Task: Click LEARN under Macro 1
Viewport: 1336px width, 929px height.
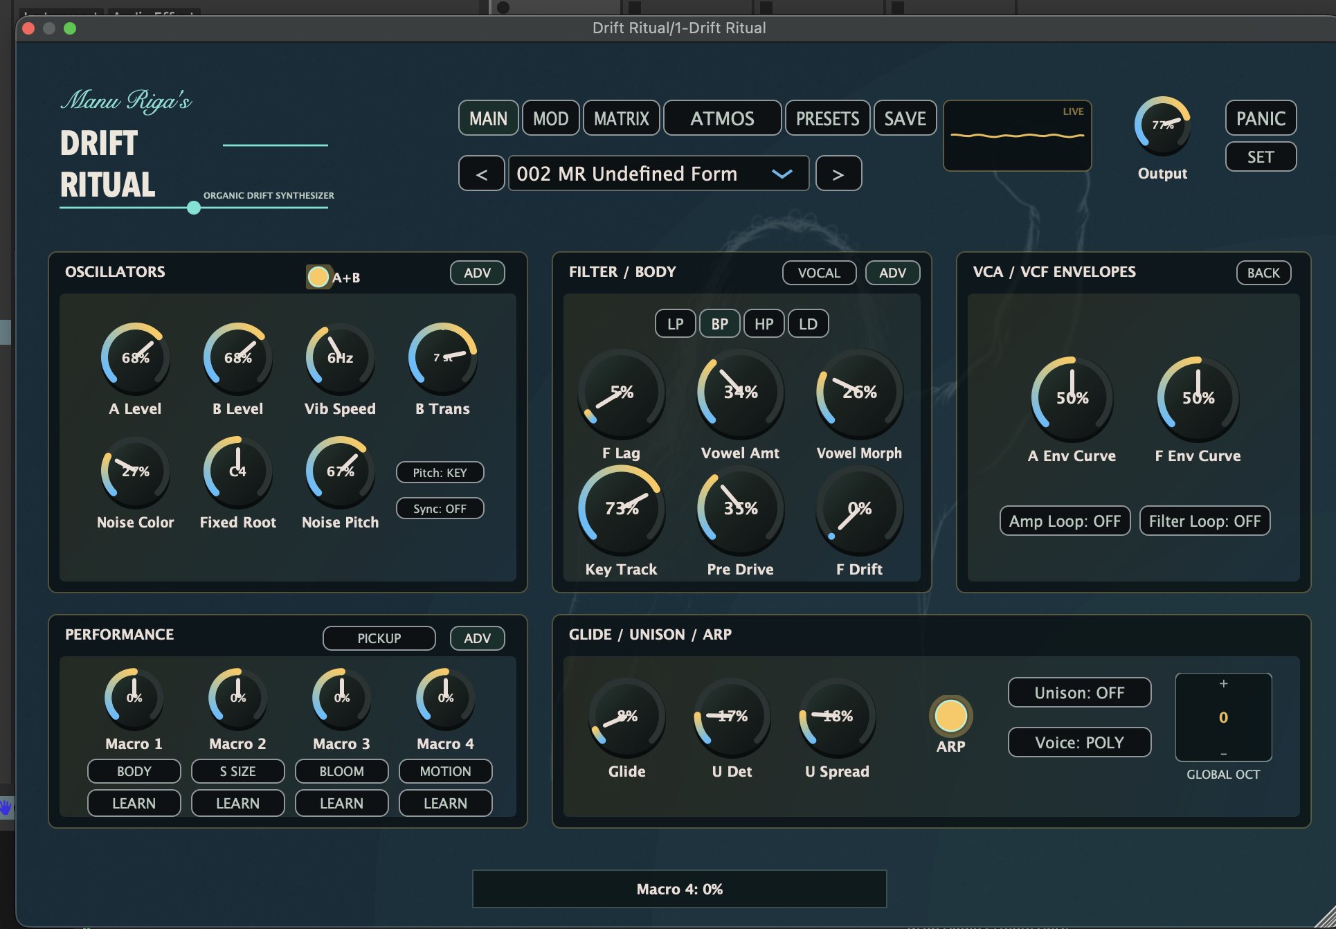Action: [x=134, y=803]
